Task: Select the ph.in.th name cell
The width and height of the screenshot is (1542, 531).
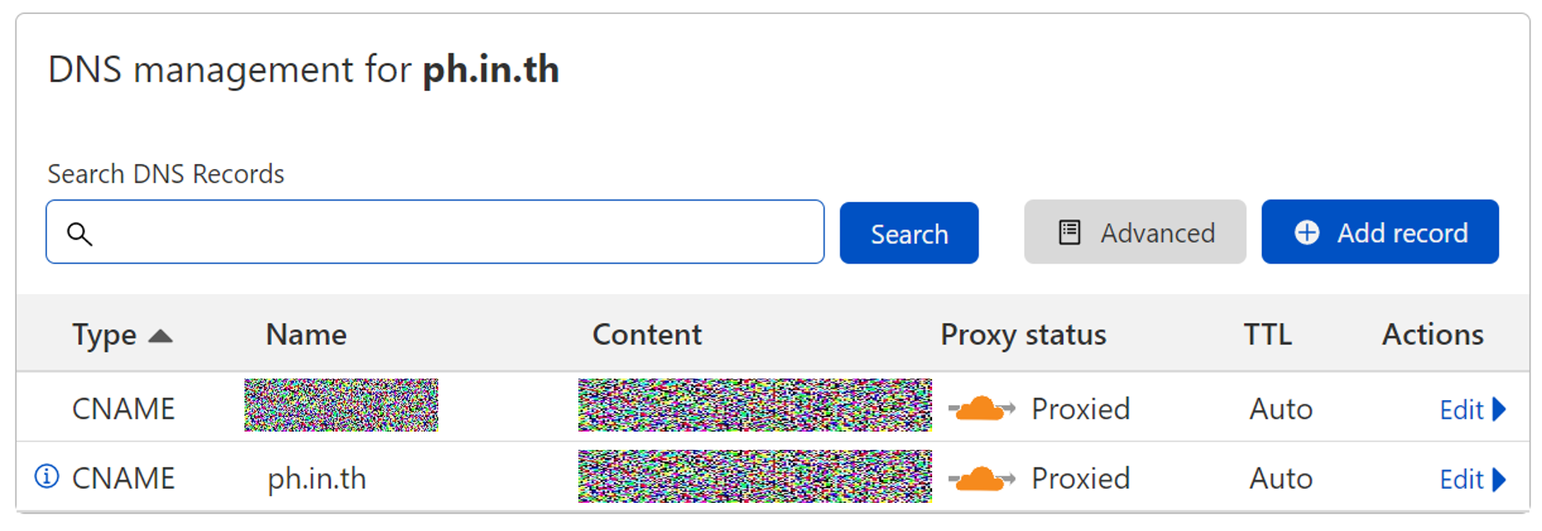Action: tap(317, 479)
